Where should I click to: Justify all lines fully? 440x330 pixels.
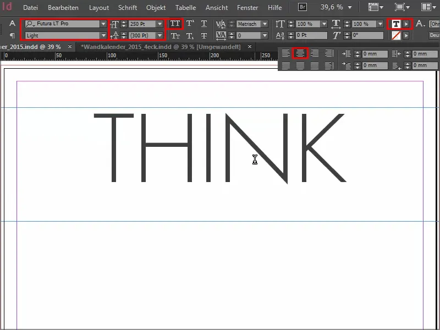(x=315, y=65)
